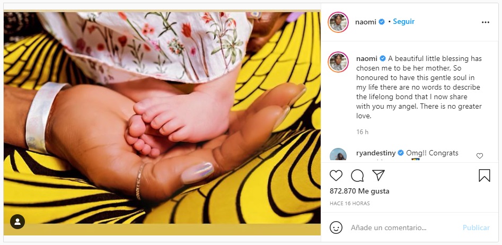Screen dimensions: 502x245
Task: Open naomi's profile picture in header
Action: 338,22
